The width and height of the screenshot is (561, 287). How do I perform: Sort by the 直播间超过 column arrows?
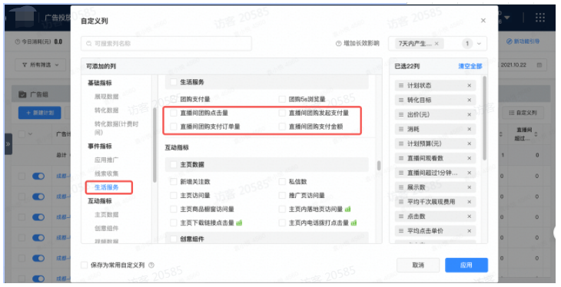536,134
